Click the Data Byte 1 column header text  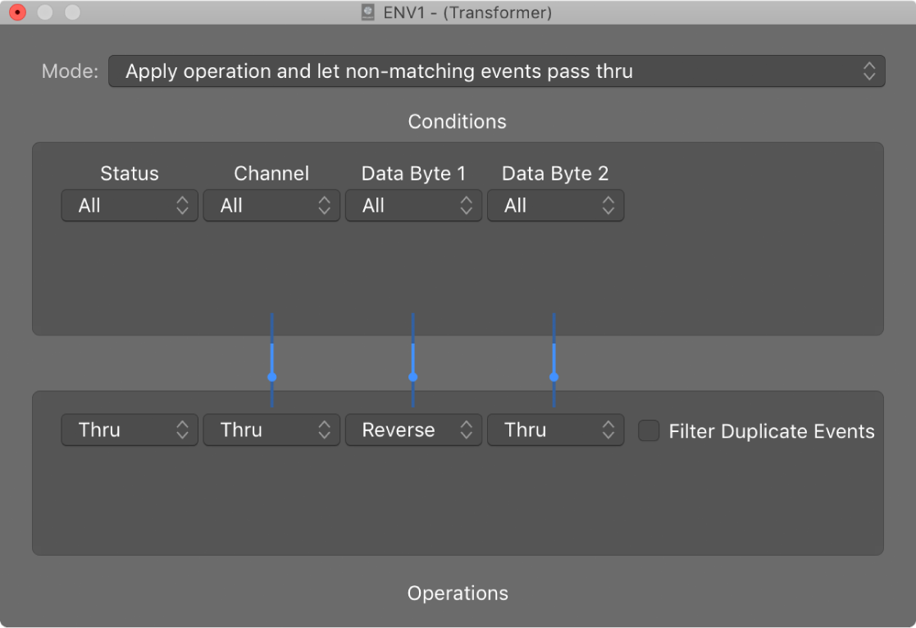click(x=413, y=174)
